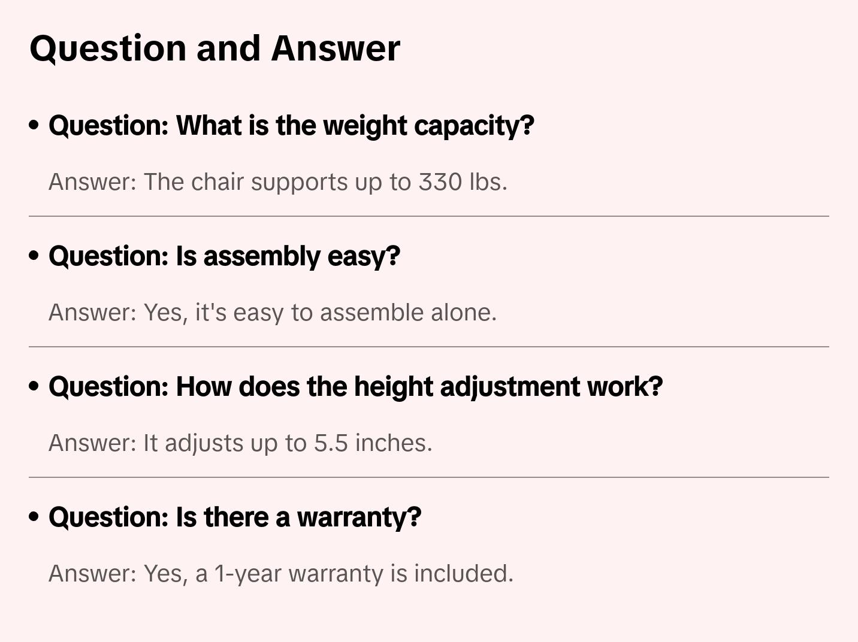Click the bullet beside the height adjustment question
Screen dimensions: 858x642
coord(34,386)
